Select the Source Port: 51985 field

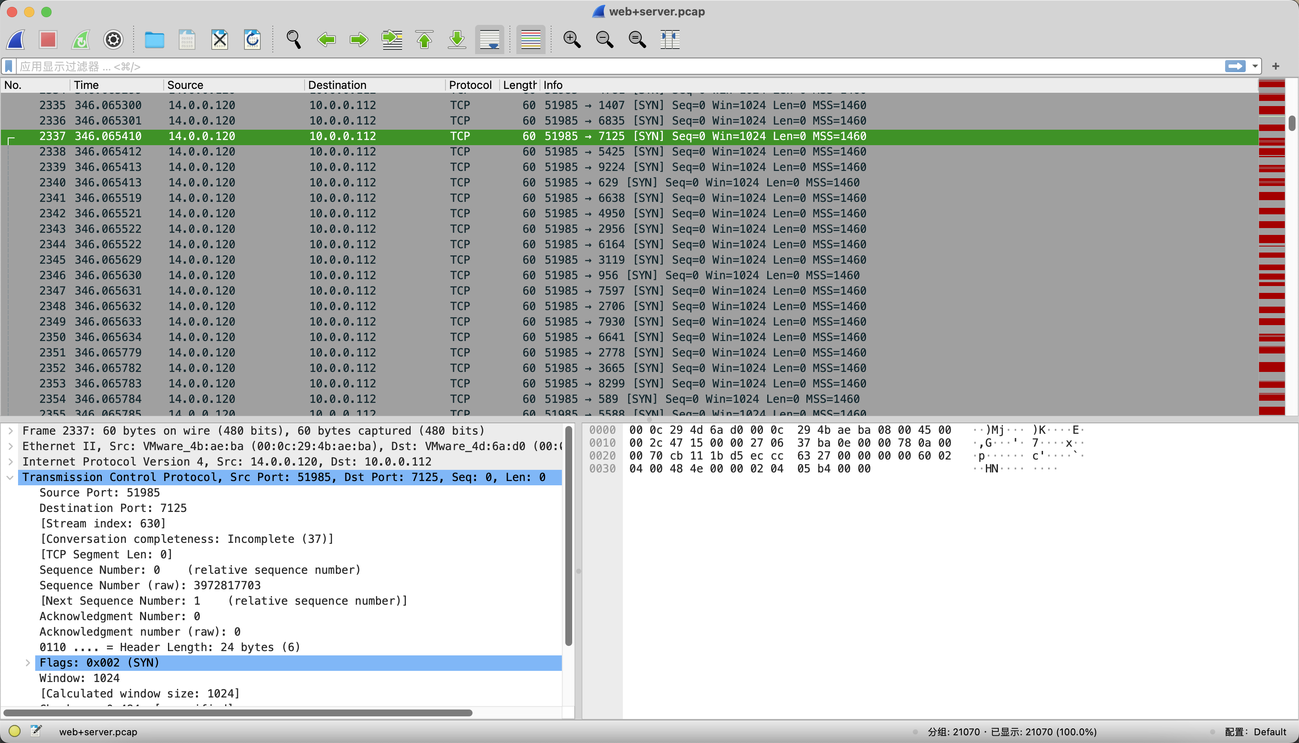(x=100, y=493)
